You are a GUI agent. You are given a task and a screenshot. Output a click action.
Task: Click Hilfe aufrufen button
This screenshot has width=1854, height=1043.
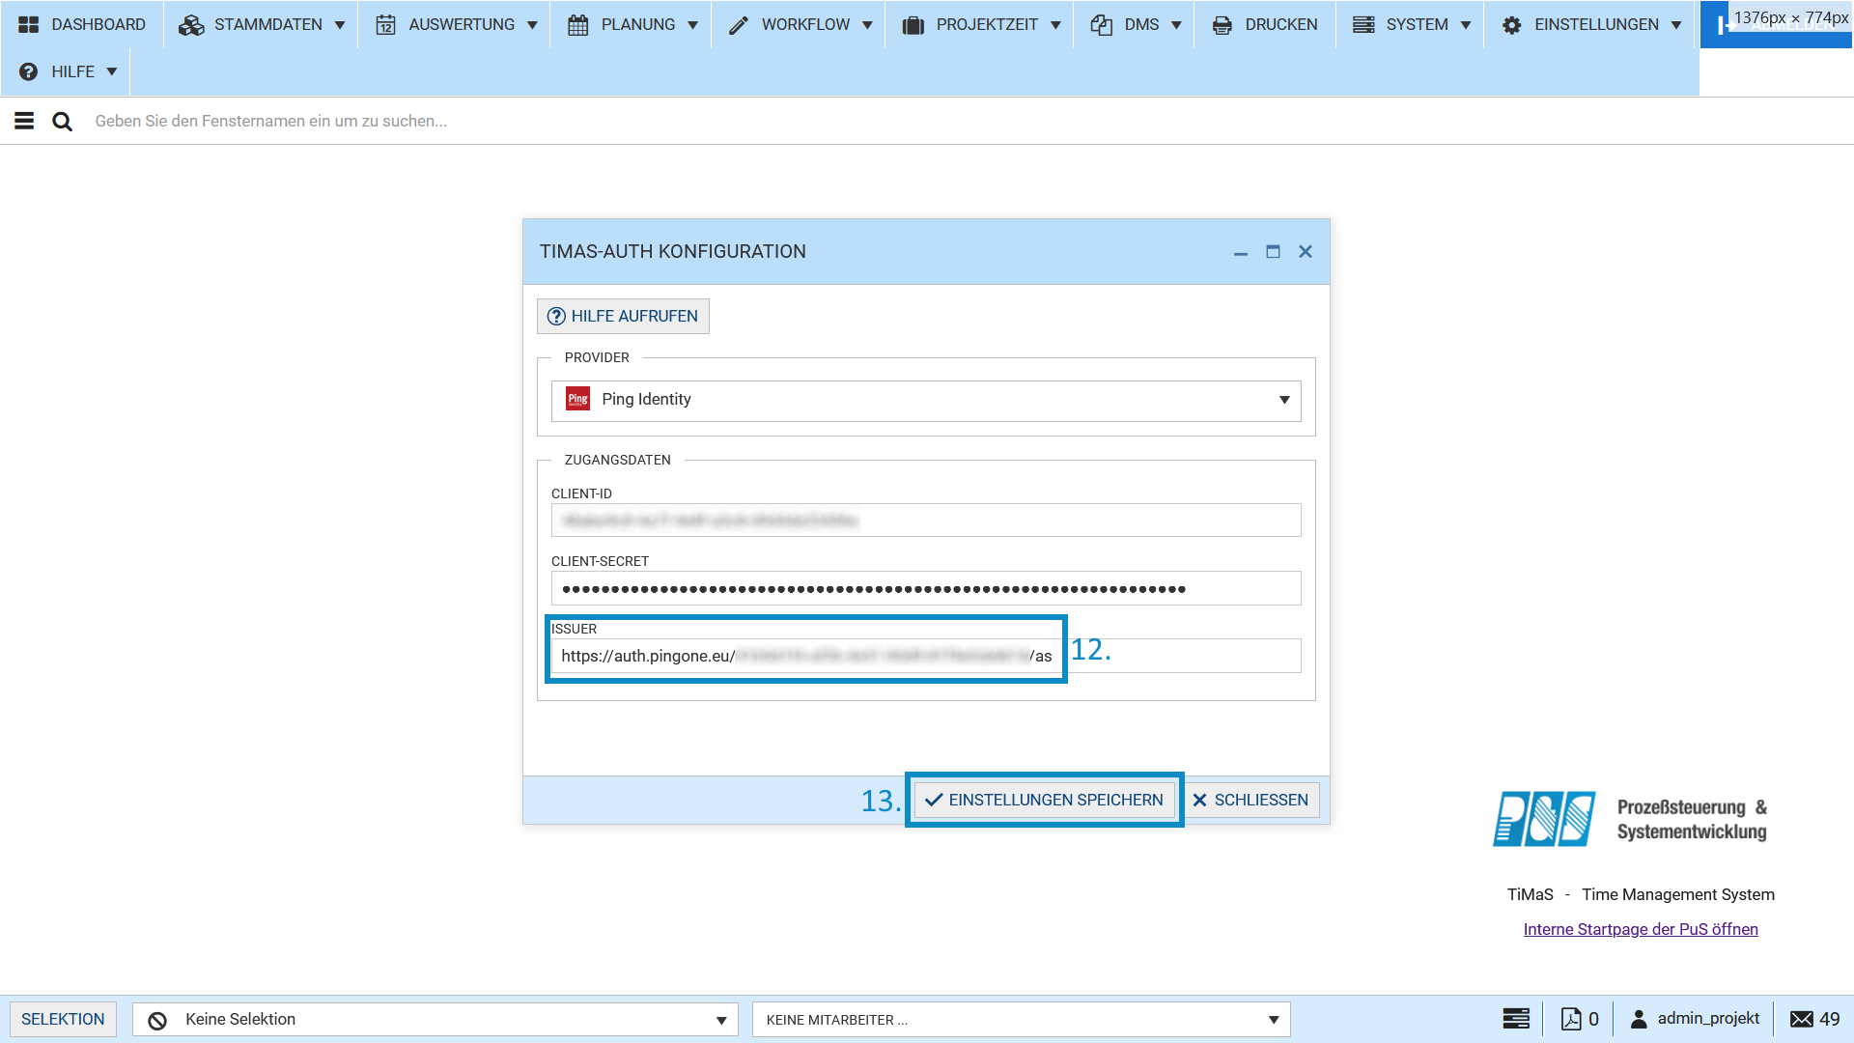point(623,316)
